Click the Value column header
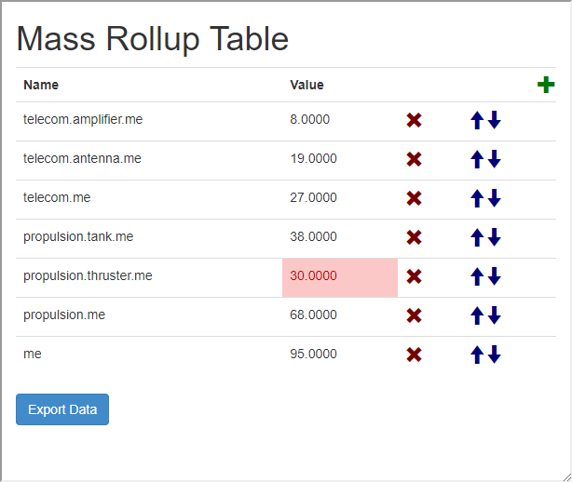 307,85
